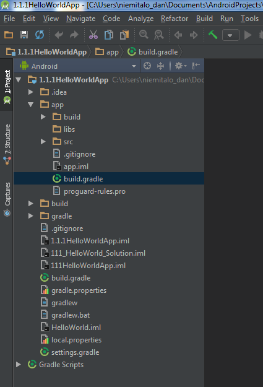The width and height of the screenshot is (263, 387).
Task: Click the Forward navigation arrow
Action: pyautogui.click(x=194, y=35)
